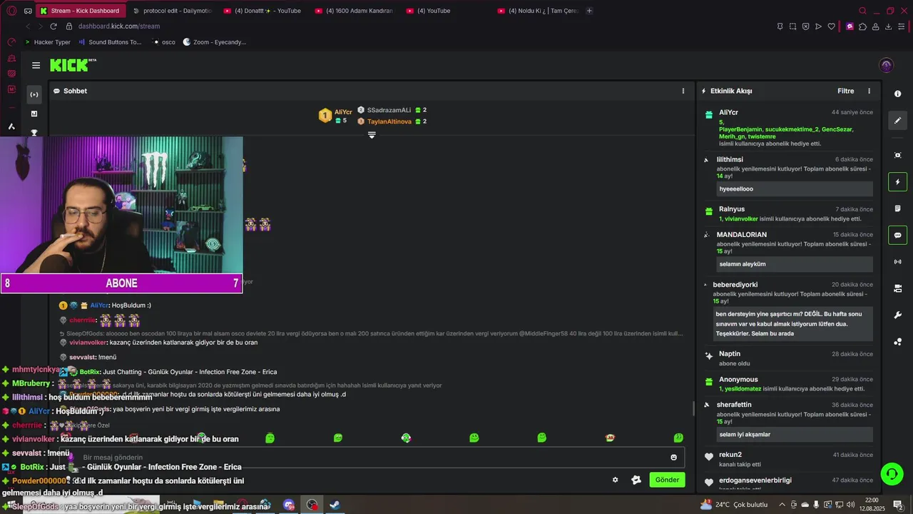Open the Naptin subscribed event
This screenshot has height=514, width=913.
click(788, 358)
